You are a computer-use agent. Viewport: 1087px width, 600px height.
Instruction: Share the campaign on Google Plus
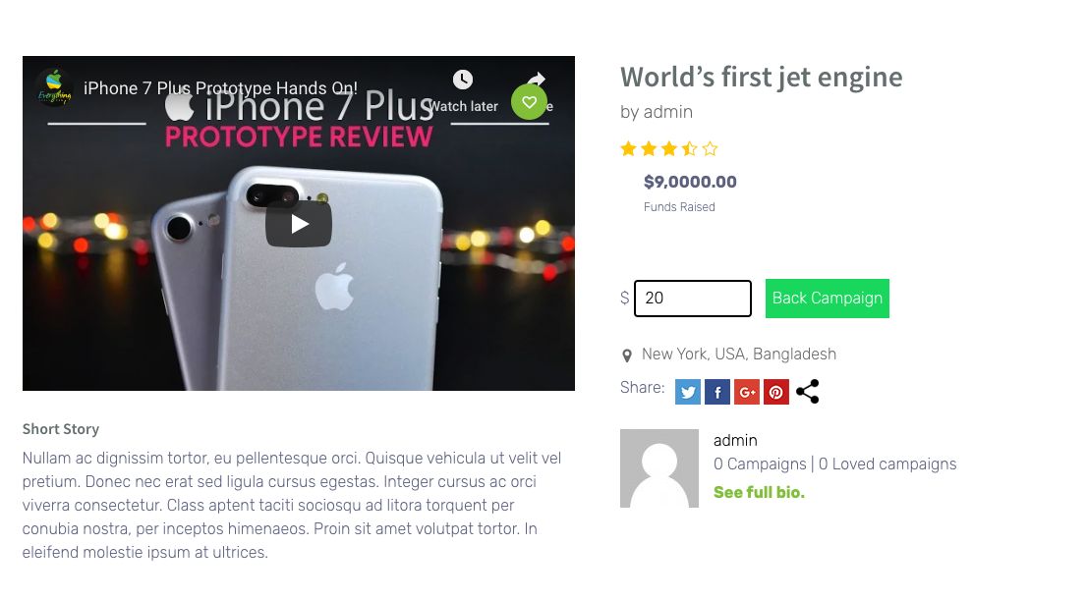pos(747,392)
